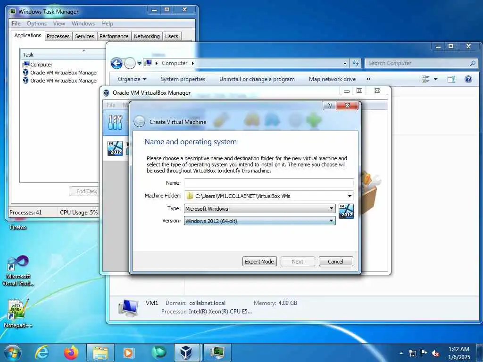Click the Windows 2012 OS type icon in dialog
Viewport: 483px width, 362px height.
(x=346, y=211)
